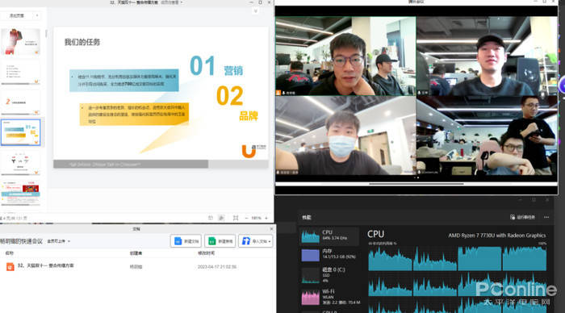Click the fit-to-window icon beside zoom controls
This screenshot has height=313, width=565.
pyautogui.click(x=236, y=218)
